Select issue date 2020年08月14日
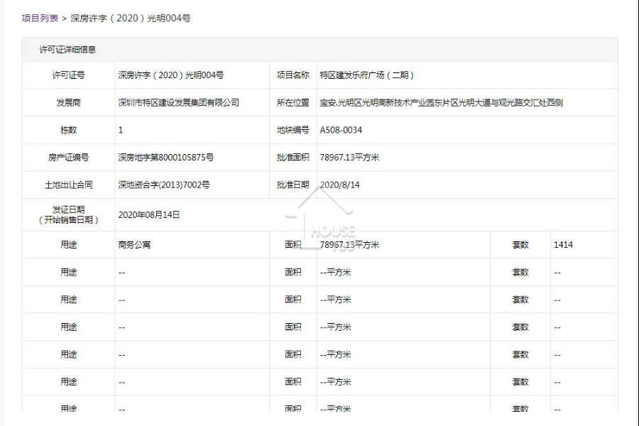The image size is (639, 426). (x=149, y=215)
